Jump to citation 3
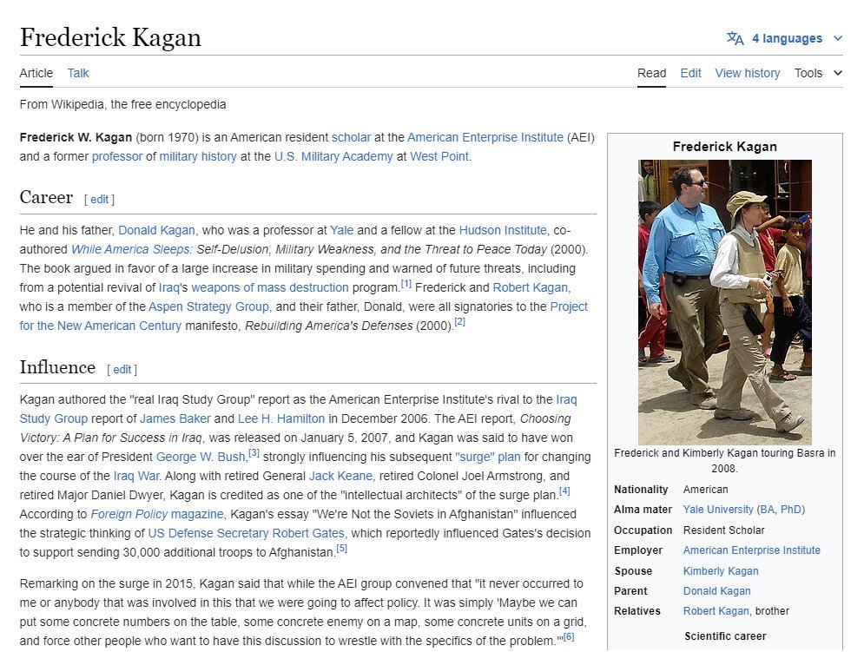This screenshot has height=652, width=851. [254, 453]
